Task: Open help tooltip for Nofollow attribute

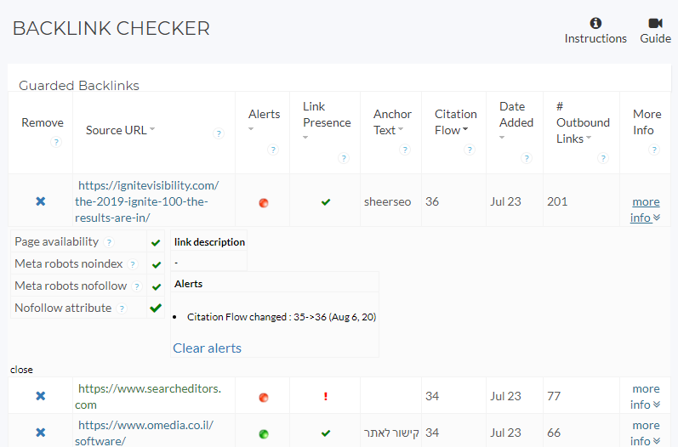Action: 122,308
